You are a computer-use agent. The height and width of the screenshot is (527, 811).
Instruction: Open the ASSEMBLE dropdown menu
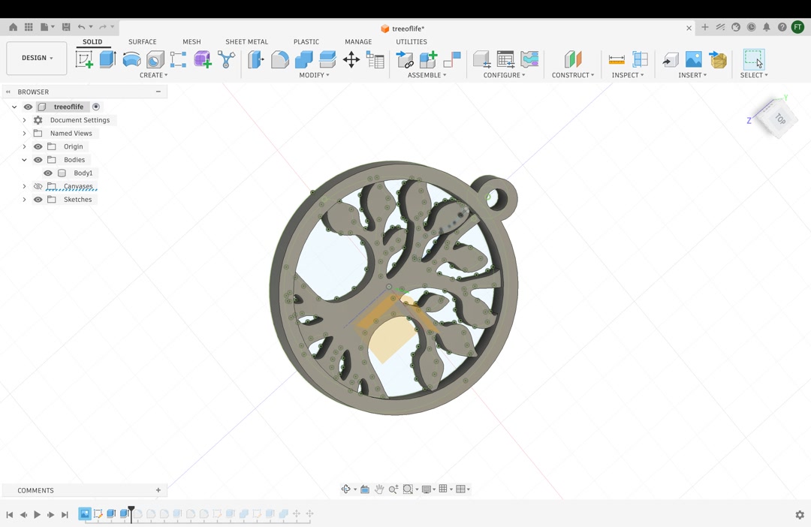pyautogui.click(x=427, y=75)
